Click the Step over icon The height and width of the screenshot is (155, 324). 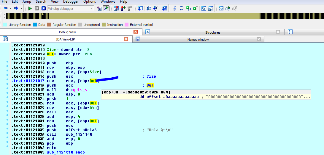click(x=181, y=8)
